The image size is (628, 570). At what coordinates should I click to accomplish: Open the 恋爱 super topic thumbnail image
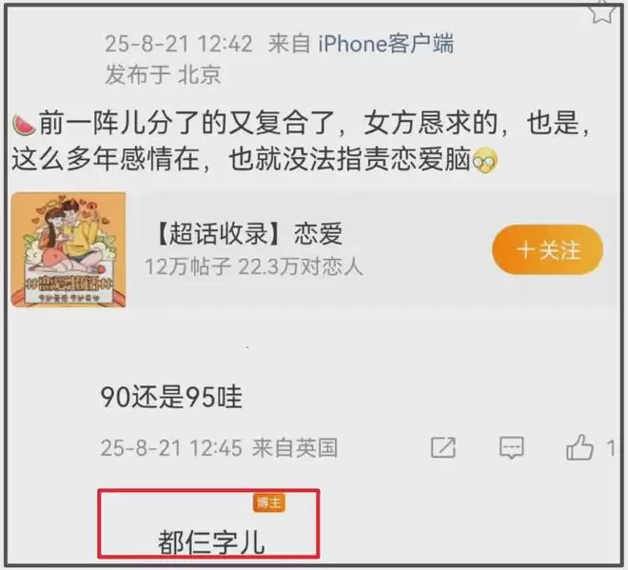pyautogui.click(x=69, y=250)
